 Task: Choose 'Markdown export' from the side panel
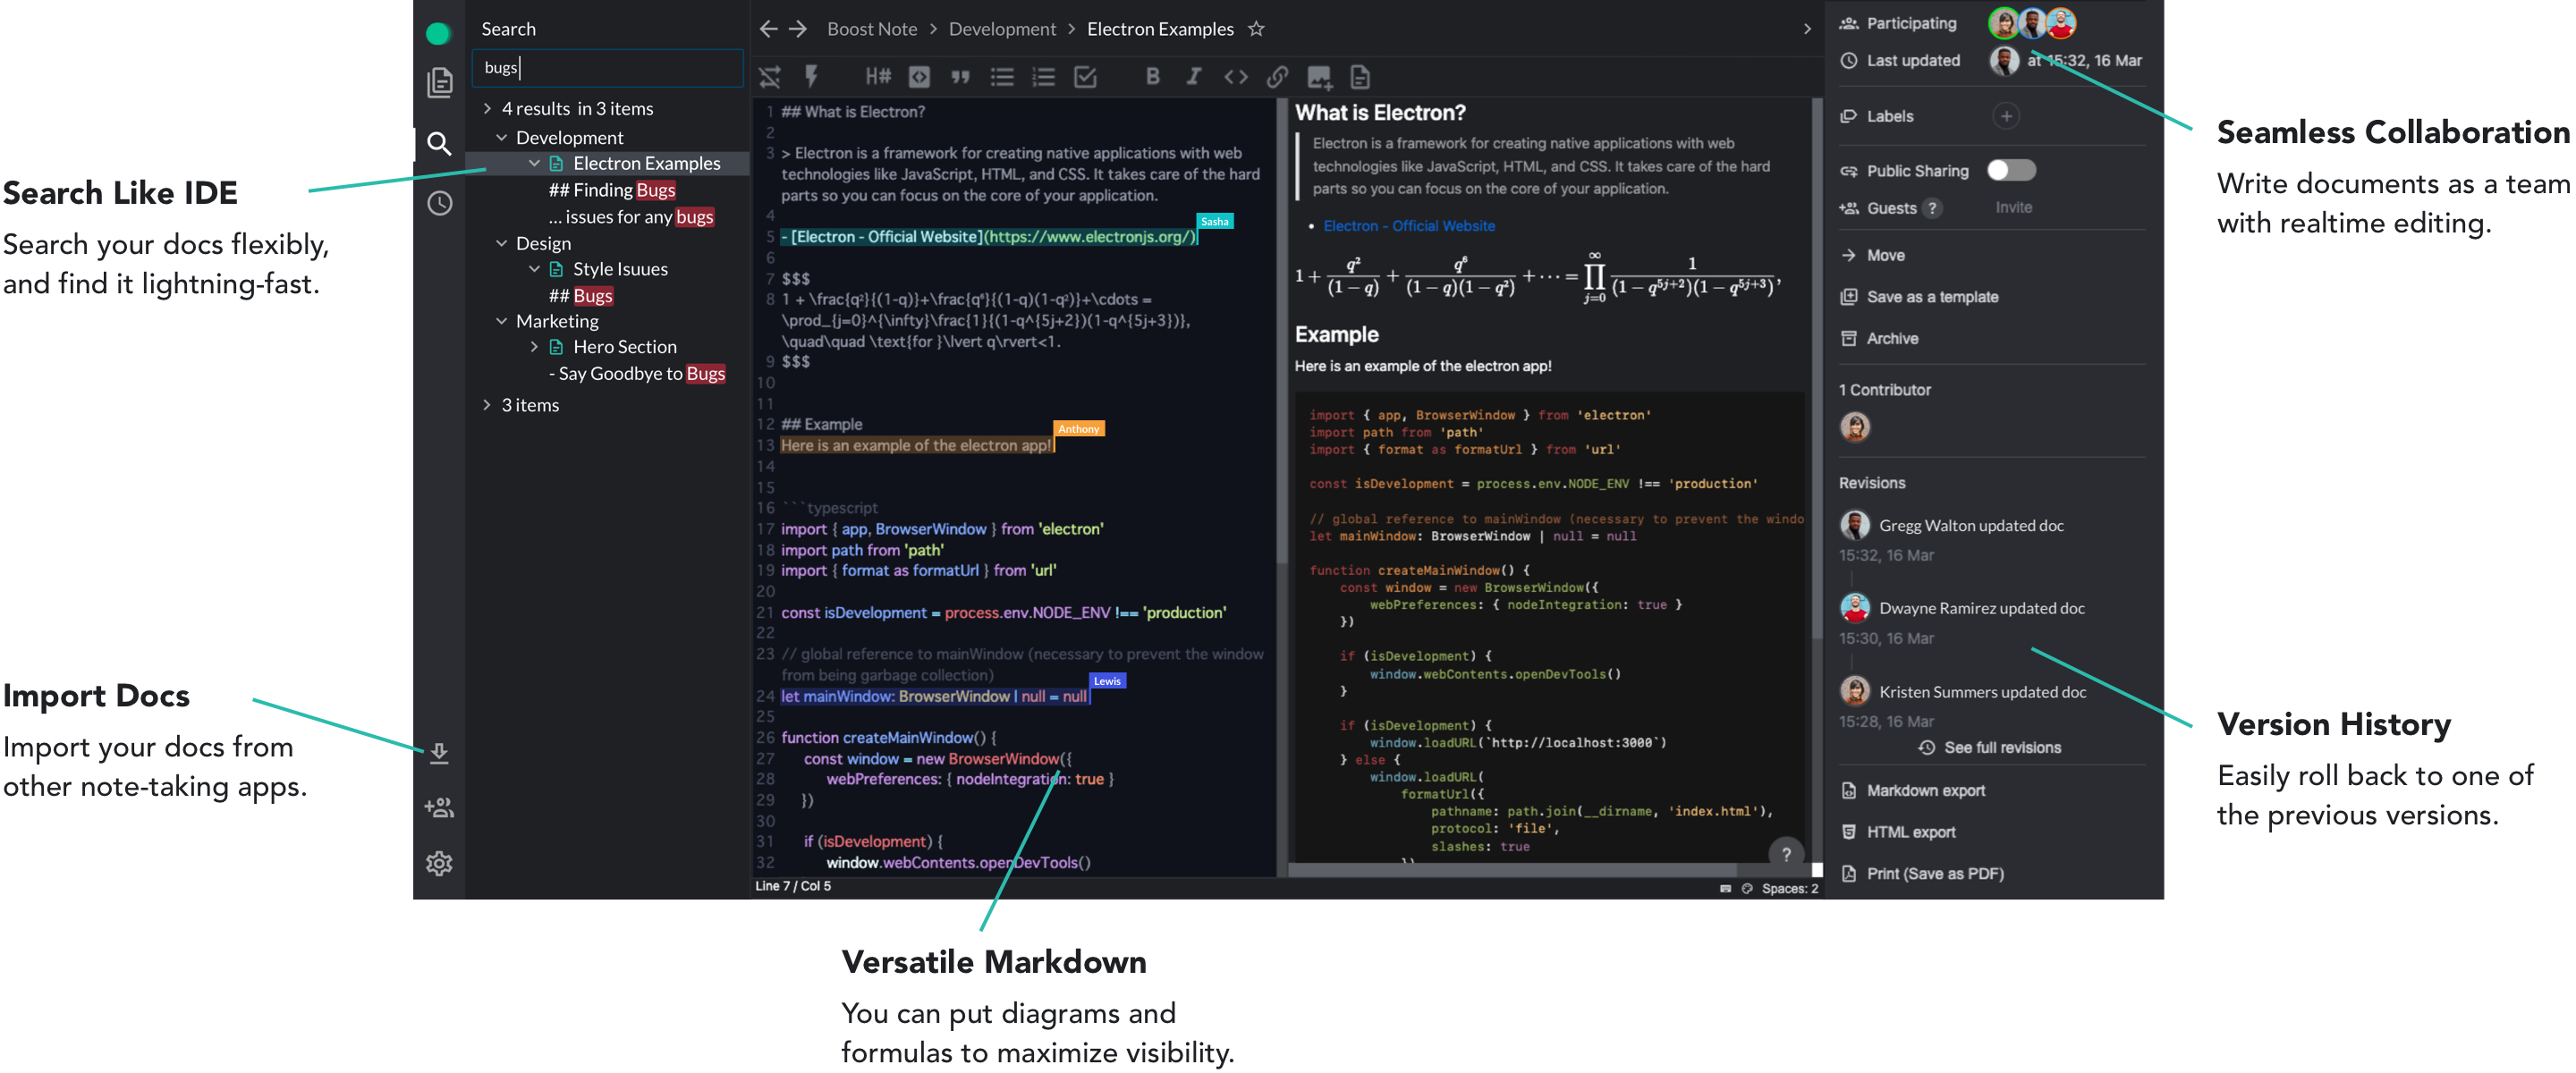click(1925, 790)
